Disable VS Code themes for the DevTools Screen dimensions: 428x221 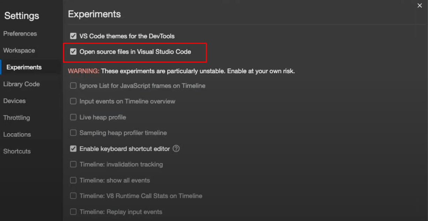(73, 36)
